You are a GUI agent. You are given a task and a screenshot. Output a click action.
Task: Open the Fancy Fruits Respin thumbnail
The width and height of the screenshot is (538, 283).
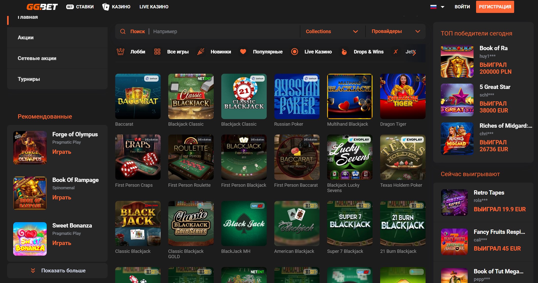point(454,242)
